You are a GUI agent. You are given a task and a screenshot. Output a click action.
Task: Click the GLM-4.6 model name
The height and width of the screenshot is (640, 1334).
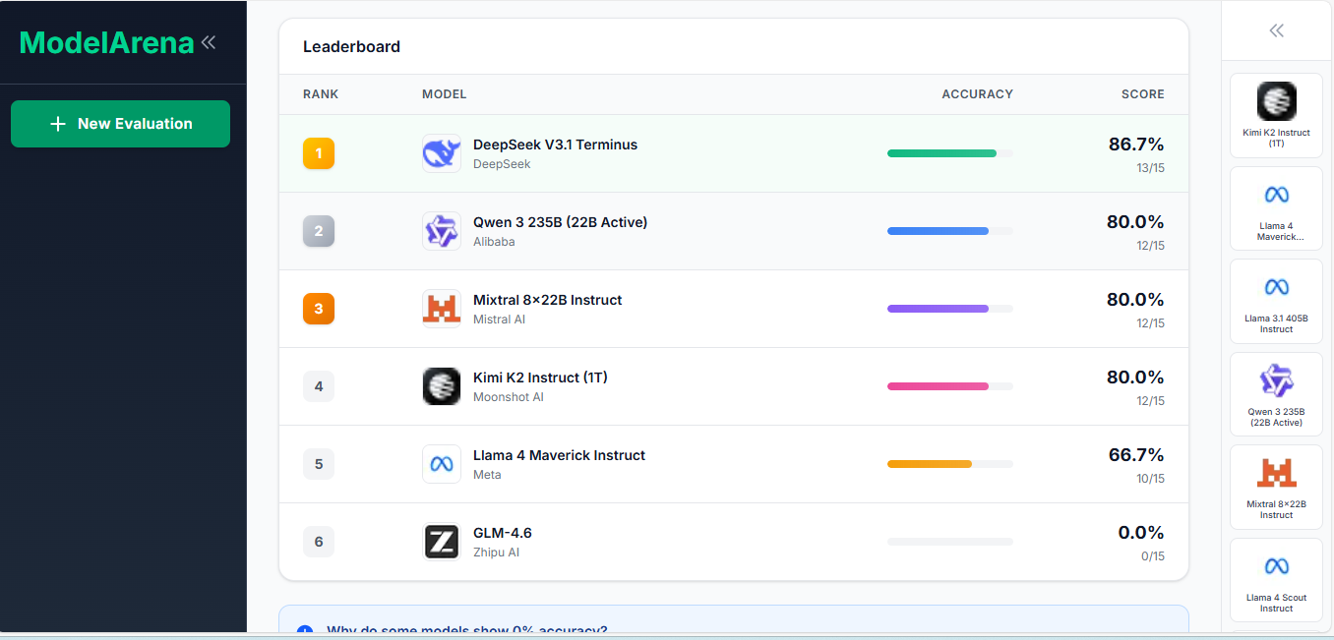tap(503, 533)
